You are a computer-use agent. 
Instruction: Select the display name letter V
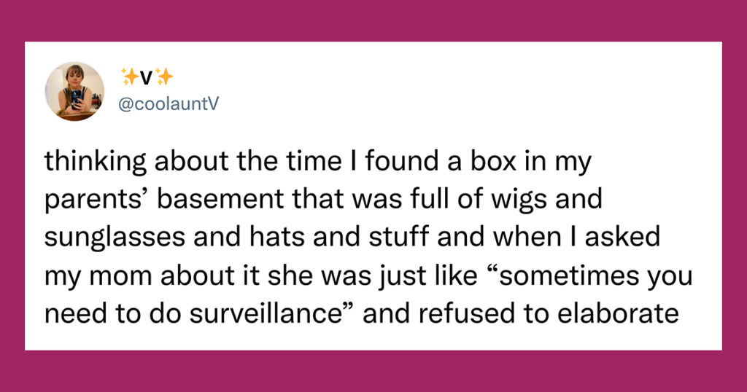tap(147, 77)
